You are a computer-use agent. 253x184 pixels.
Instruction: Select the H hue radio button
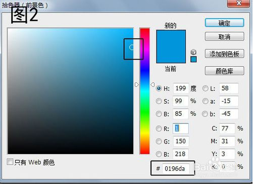click(x=159, y=88)
